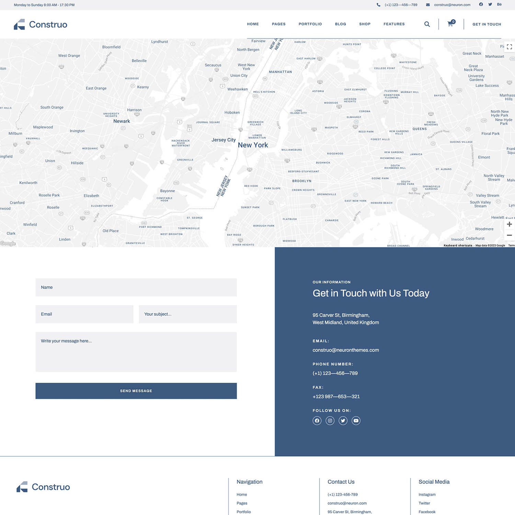Click Instagram icon under Follow Us On
515x515 pixels.
330,421
